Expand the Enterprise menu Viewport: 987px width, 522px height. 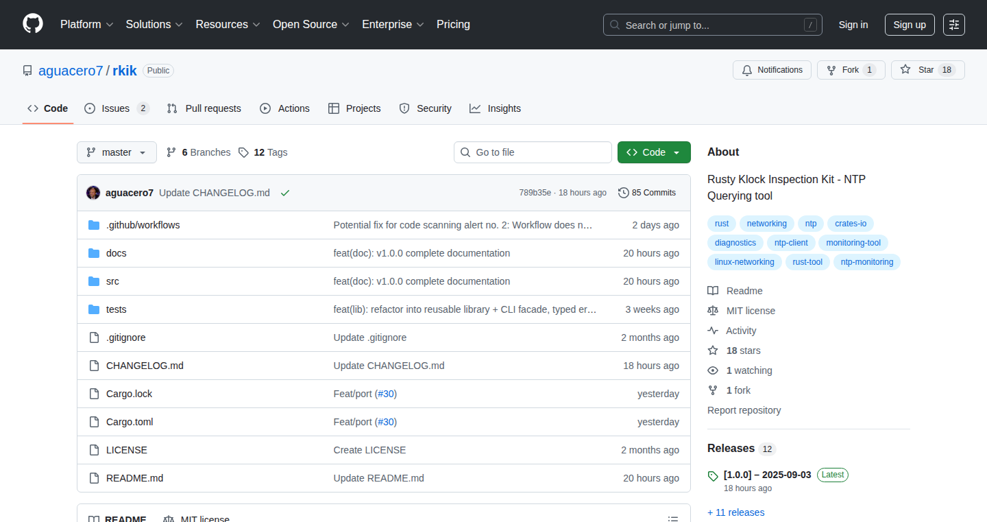[393, 25]
